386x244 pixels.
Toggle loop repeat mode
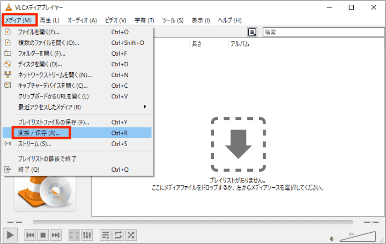(118, 235)
